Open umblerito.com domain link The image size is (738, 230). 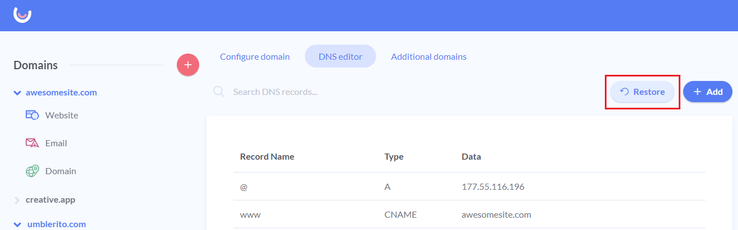click(x=57, y=224)
